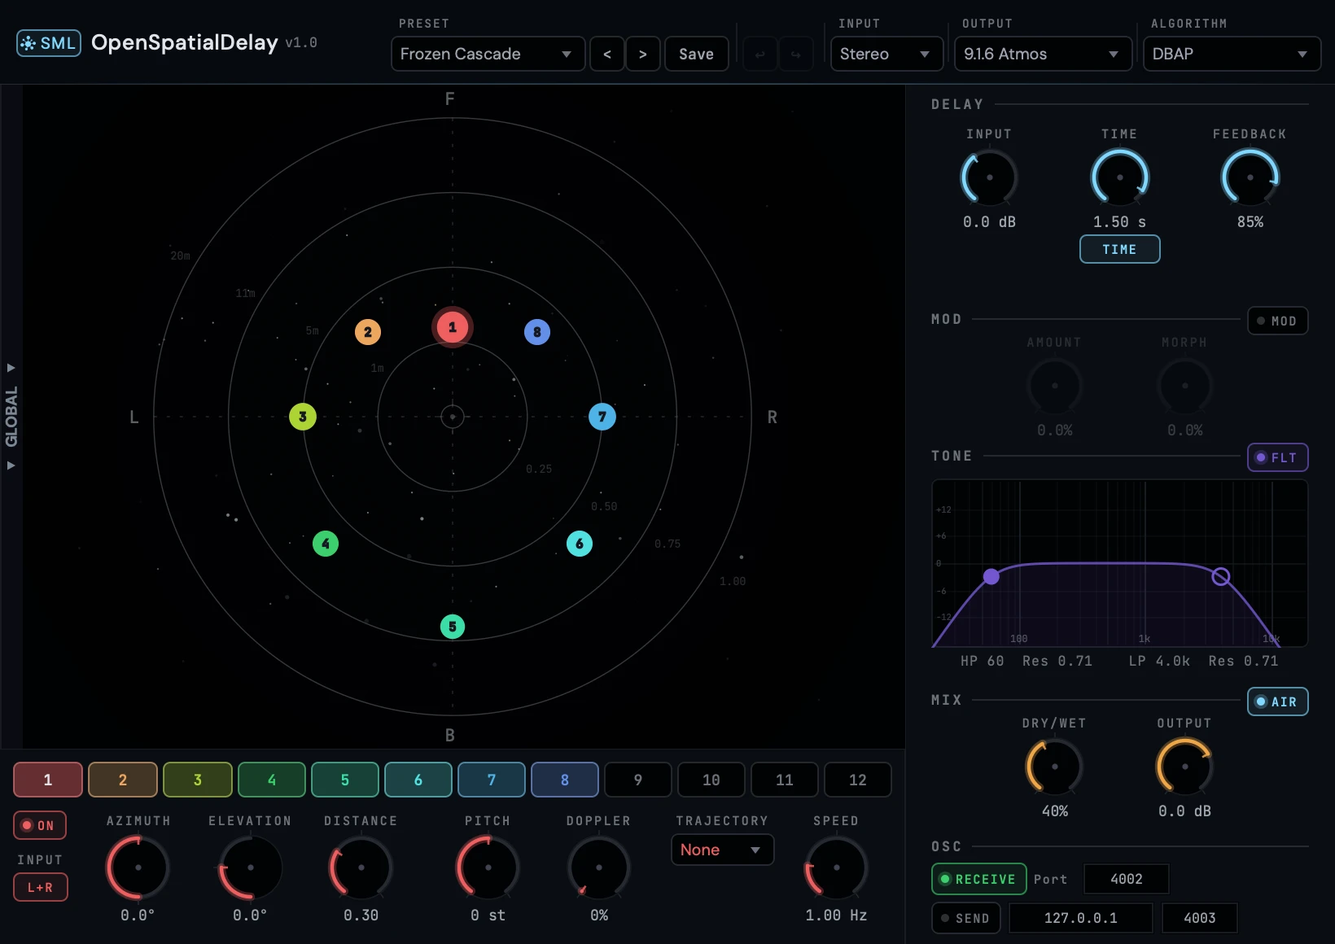1335x944 pixels.
Task: Click the Distance knob
Action: (361, 868)
